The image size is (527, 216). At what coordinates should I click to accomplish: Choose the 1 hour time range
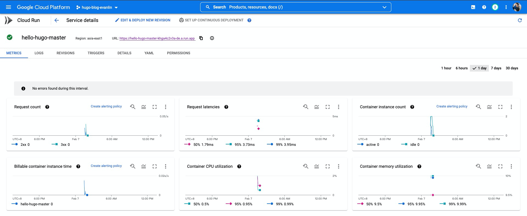pos(446,68)
